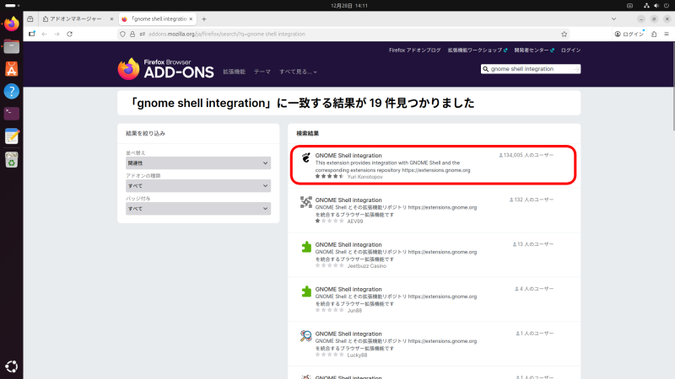
Task: Click the 134,005 人のユーザー user count
Action: 526,155
